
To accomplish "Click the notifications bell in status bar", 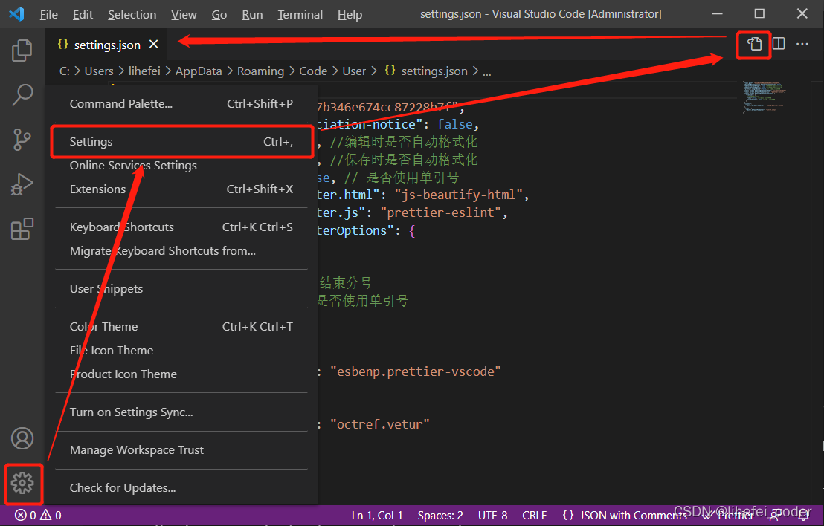I will [803, 516].
